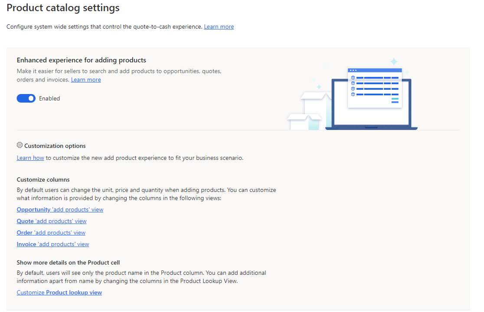This screenshot has width=484, height=312.
Task: Open Learn more link under Enhanced experience
Action: 86,80
